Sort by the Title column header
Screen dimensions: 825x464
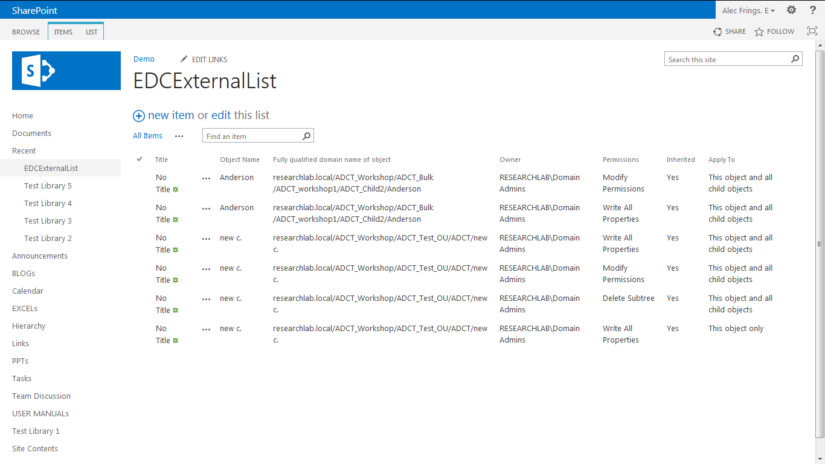click(161, 159)
